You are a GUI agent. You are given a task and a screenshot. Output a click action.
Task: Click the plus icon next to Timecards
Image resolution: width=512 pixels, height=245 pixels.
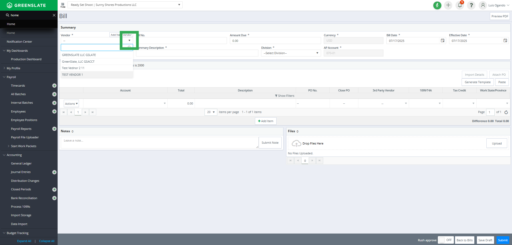click(54, 86)
